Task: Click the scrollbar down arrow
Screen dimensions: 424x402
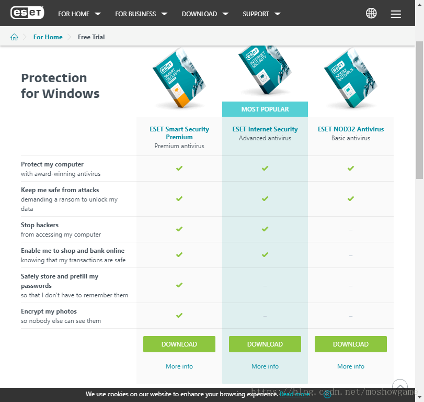Action: click(x=419, y=397)
